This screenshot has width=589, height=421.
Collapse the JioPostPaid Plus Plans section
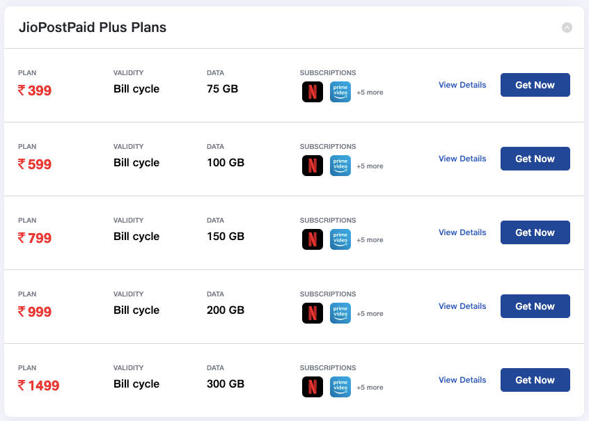coord(567,27)
